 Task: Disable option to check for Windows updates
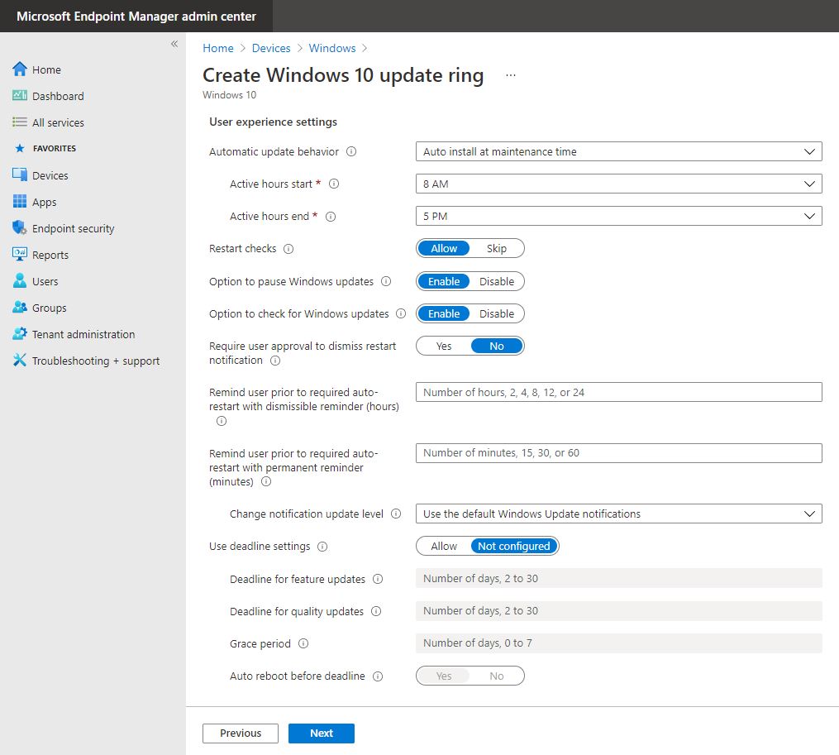pyautogui.click(x=497, y=313)
